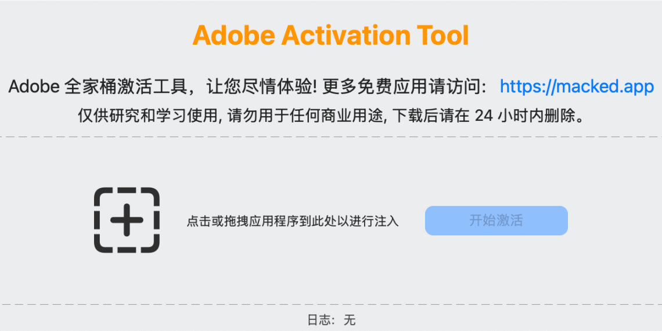Click the word Tool in the orange title
662x331 pixels.
pyautogui.click(x=441, y=35)
